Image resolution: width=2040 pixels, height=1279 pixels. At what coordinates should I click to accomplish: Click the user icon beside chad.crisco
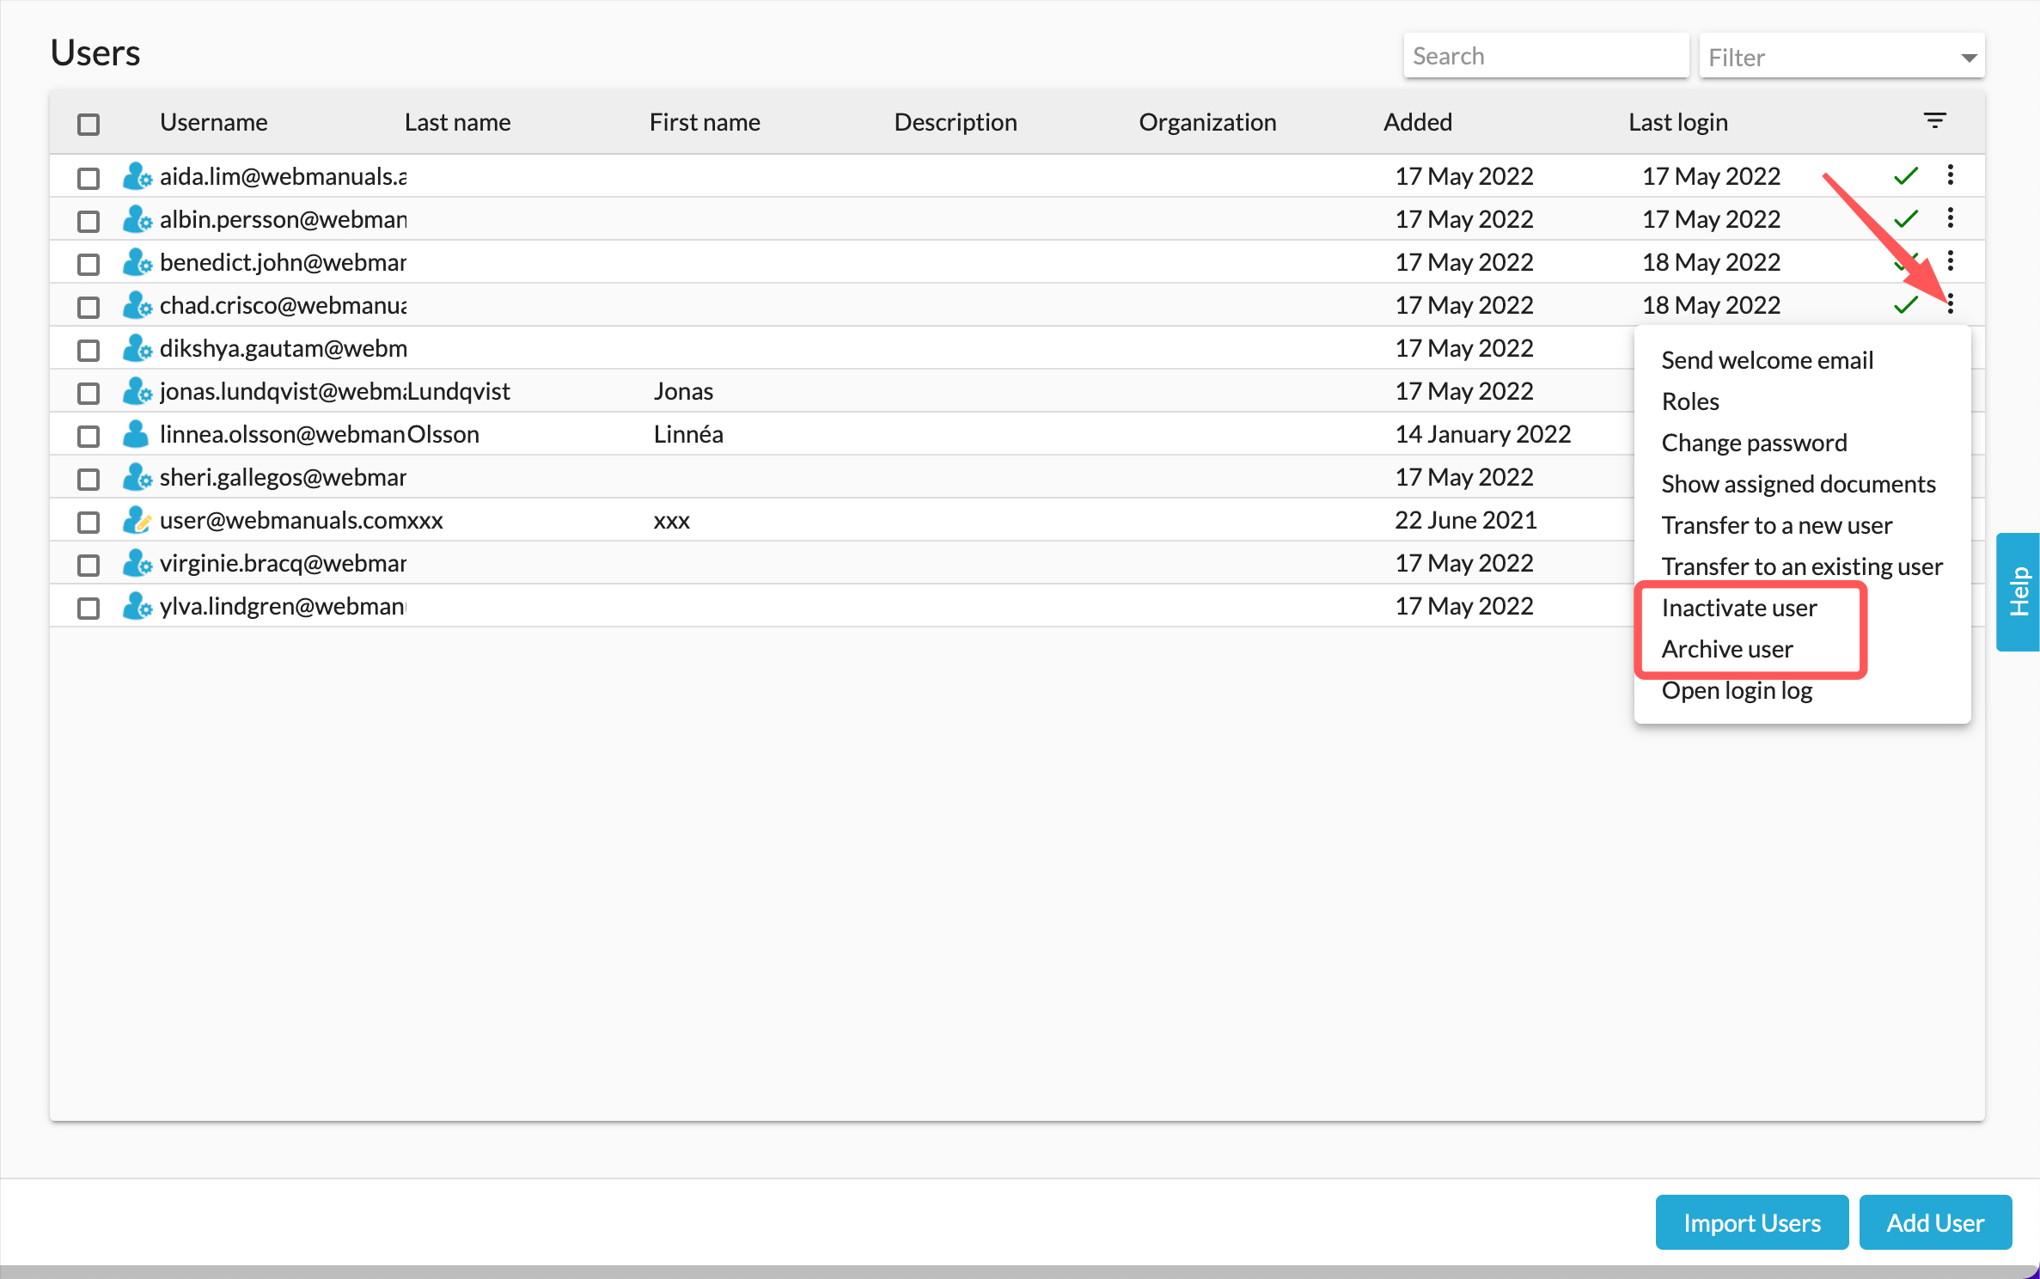(x=137, y=305)
